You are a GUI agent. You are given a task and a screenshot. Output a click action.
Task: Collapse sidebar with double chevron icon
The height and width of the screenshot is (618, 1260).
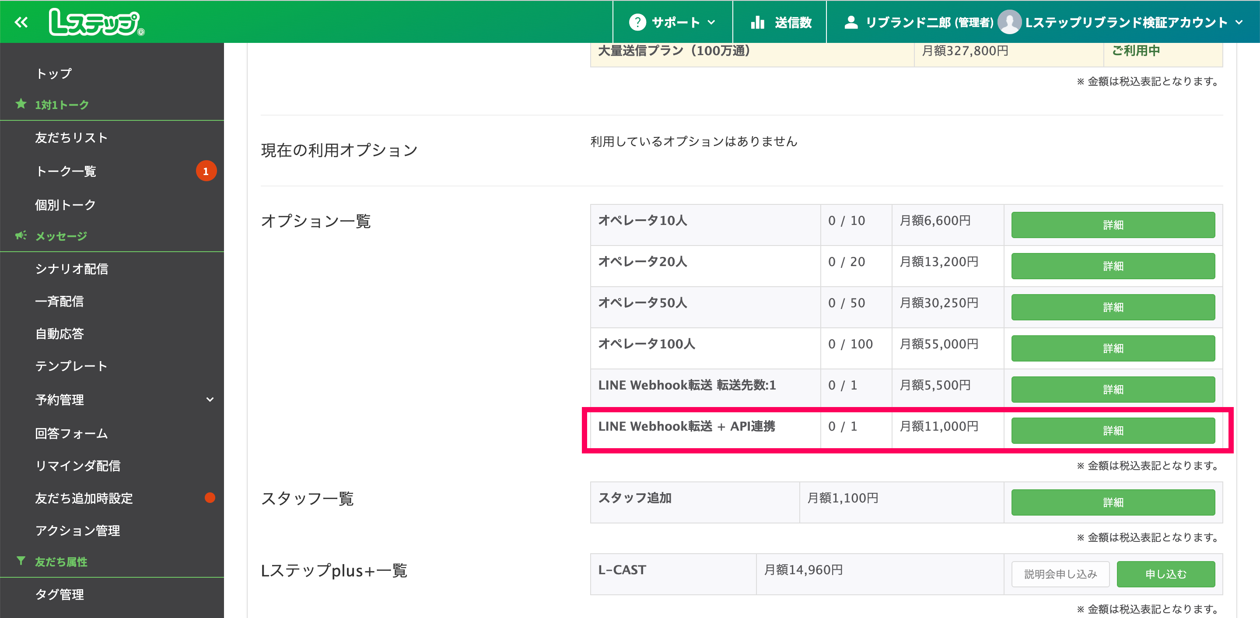pos(21,22)
